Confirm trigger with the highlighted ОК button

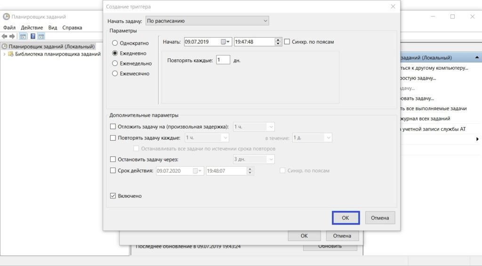(x=345, y=218)
